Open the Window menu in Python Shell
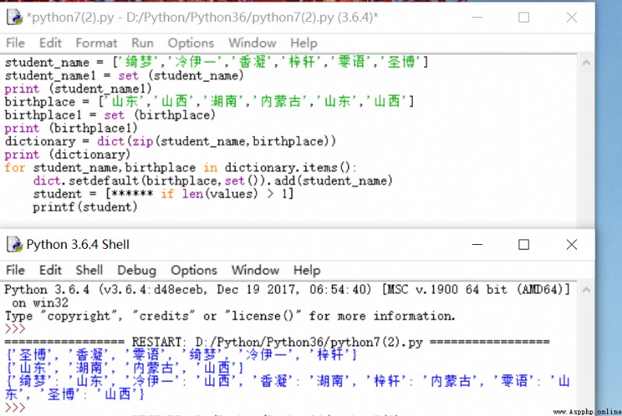Viewport: 622px width, 416px height. 256,270
